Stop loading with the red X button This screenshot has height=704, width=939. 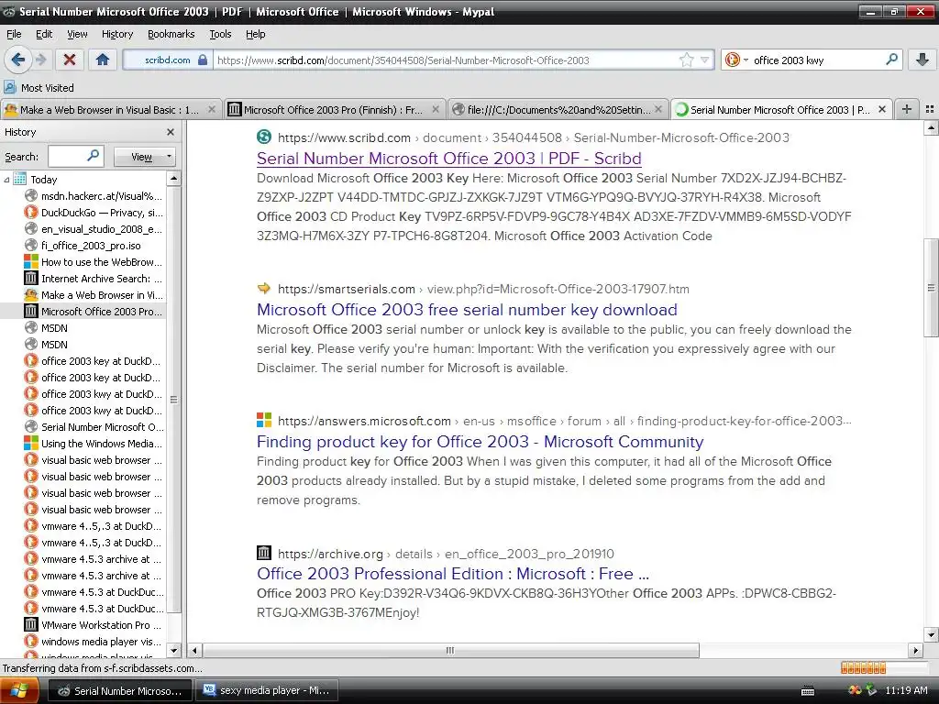click(70, 60)
